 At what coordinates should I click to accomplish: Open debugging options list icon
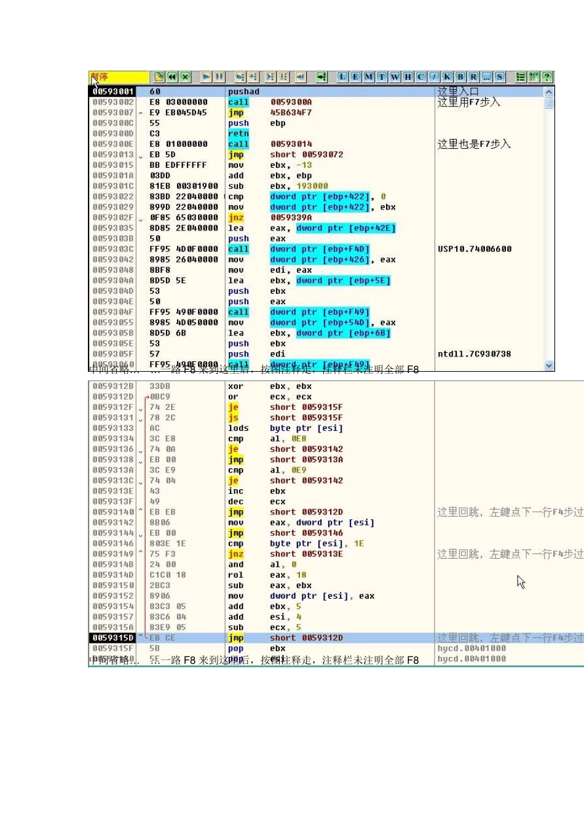pyautogui.click(x=521, y=77)
